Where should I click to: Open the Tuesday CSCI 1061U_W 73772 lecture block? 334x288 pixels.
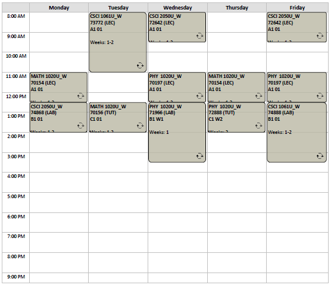coord(118,42)
